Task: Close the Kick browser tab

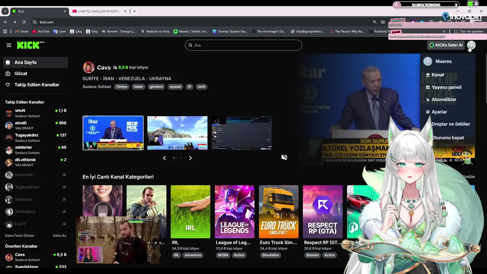Action: 65,11
